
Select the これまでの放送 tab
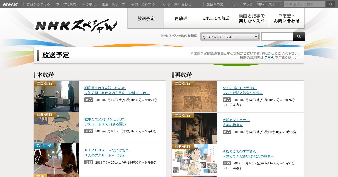coord(216,18)
